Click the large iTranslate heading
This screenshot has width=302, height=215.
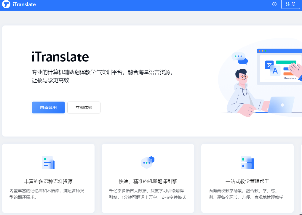tap(60, 57)
